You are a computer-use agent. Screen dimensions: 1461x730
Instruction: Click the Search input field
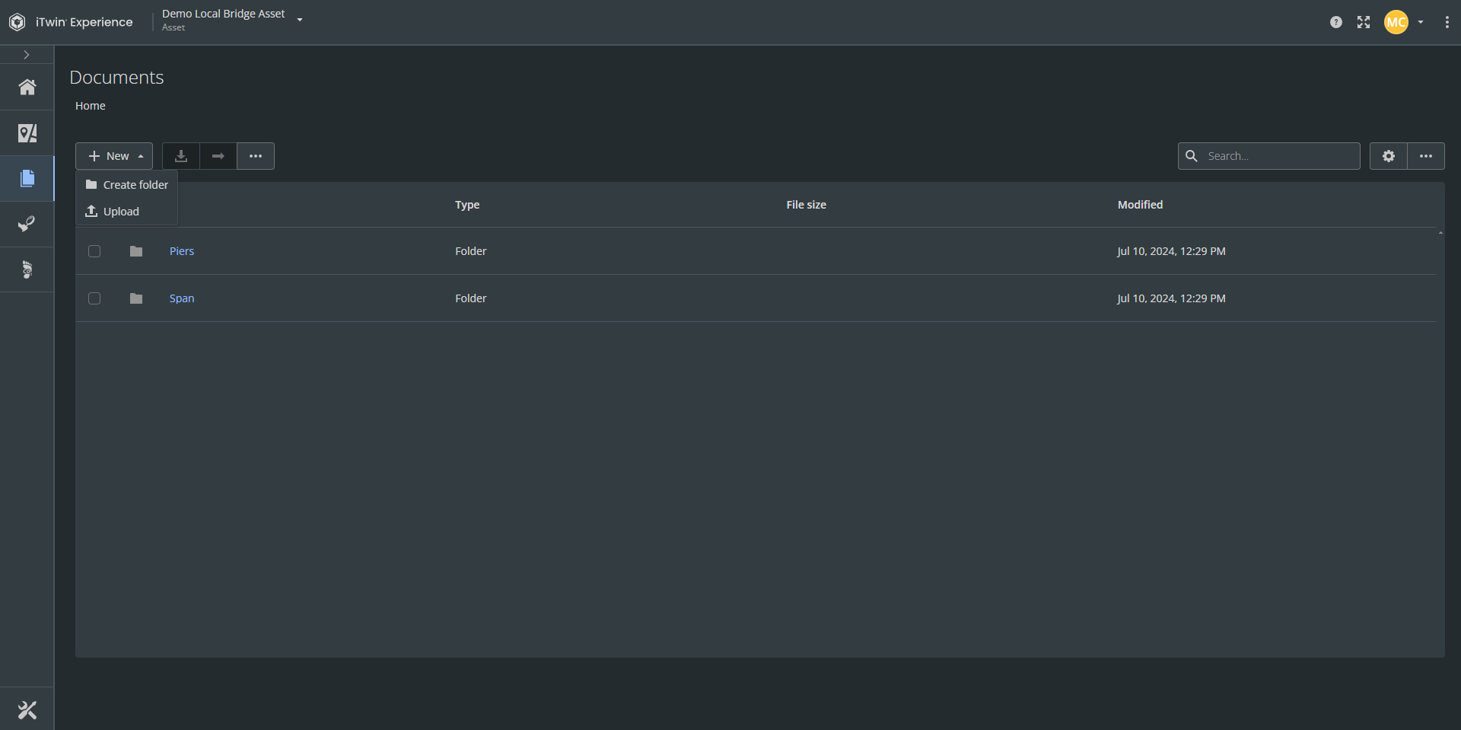[x=1278, y=156]
